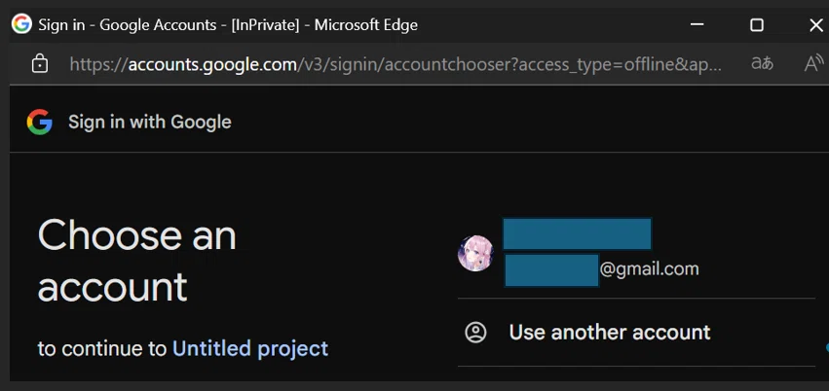This screenshot has height=391, width=829.
Task: Focus the accounts.google.com address bar
Action: point(396,64)
